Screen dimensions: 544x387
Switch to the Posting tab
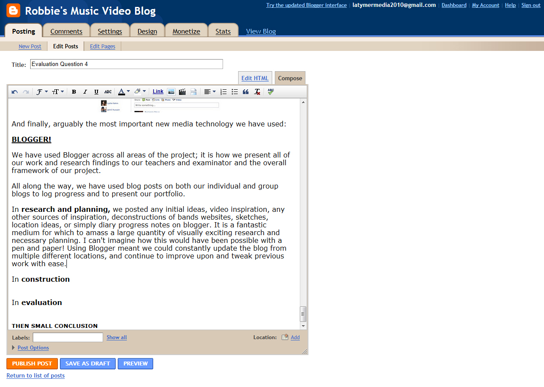pos(24,31)
